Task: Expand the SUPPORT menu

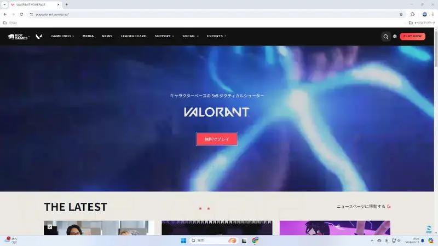Action: [x=164, y=36]
